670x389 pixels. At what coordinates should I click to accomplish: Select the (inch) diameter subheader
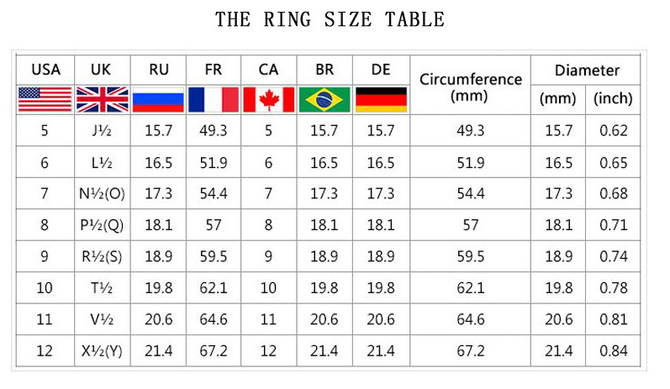[613, 99]
